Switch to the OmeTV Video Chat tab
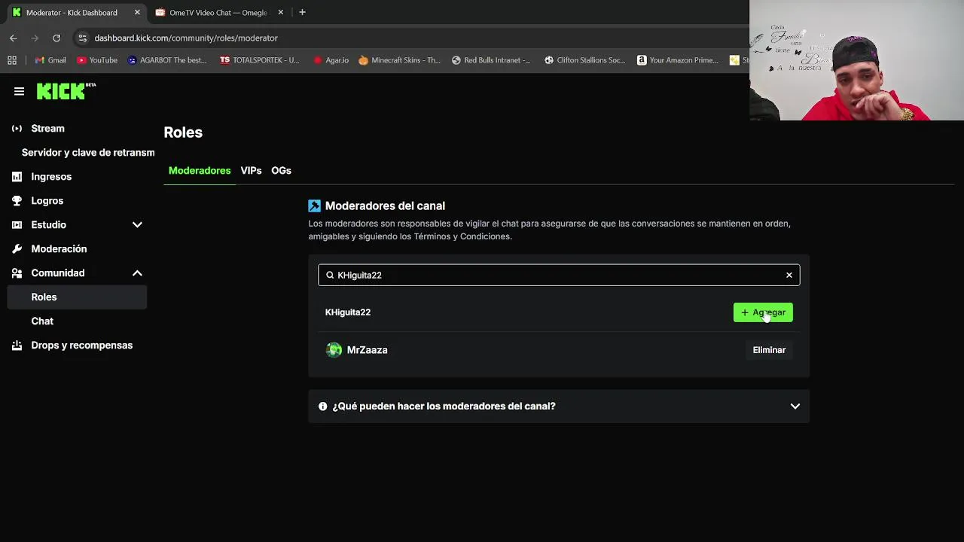The width and height of the screenshot is (964, 542). pyautogui.click(x=218, y=13)
